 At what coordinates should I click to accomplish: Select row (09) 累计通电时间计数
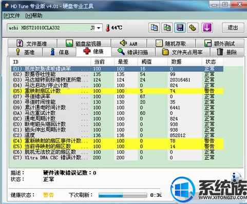(117, 108)
